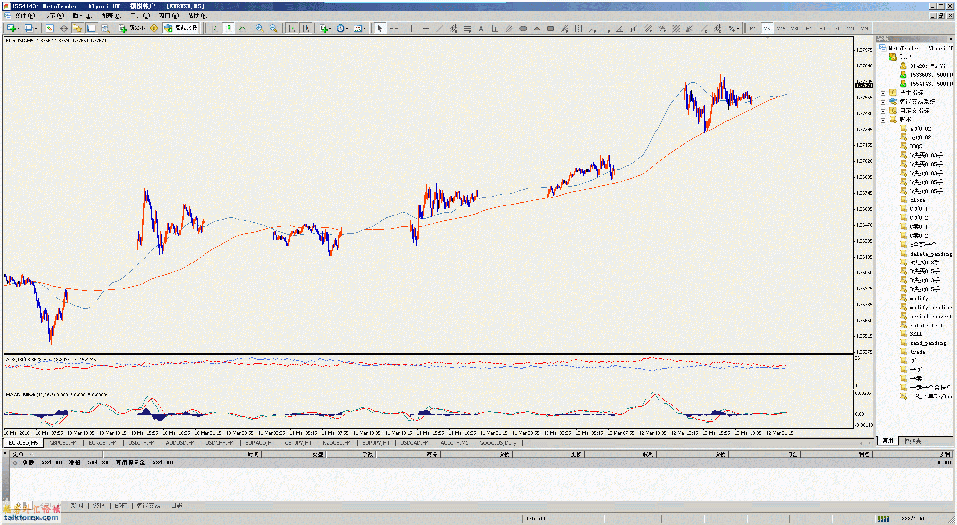Zoom out the chart with magnifier minus
This screenshot has height=525, width=957.
(x=273, y=28)
